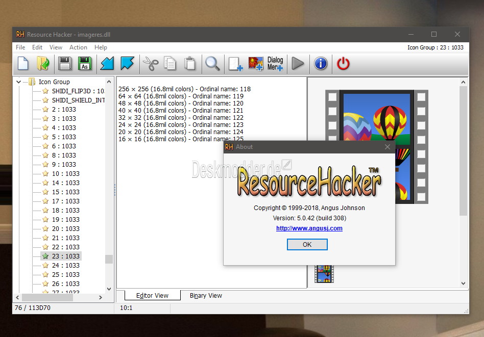The height and width of the screenshot is (337, 484).
Task: Select tree item 3 : 1033
Action: click(64, 119)
